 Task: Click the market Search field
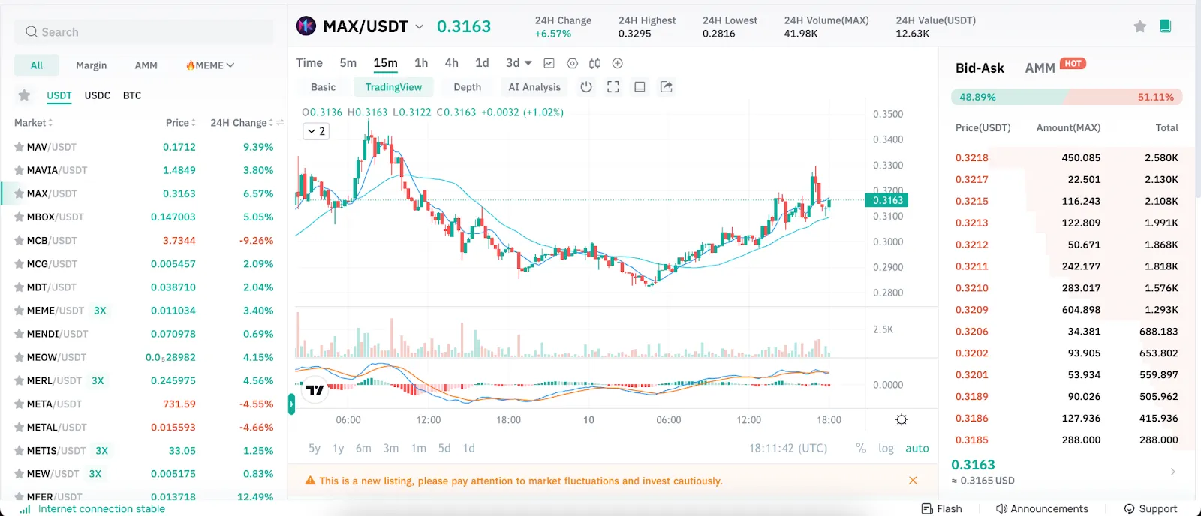click(143, 32)
